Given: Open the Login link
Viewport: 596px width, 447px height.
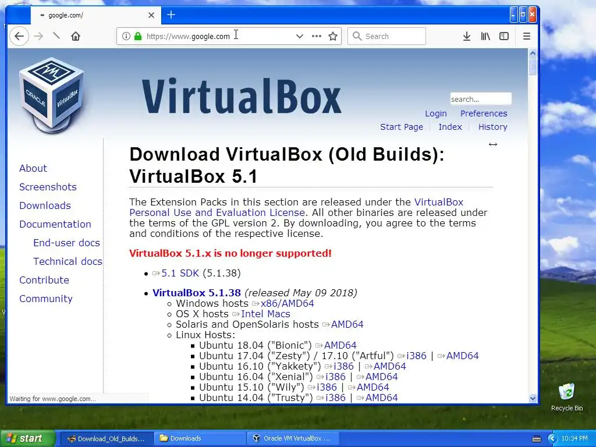Looking at the screenshot, I should point(435,113).
